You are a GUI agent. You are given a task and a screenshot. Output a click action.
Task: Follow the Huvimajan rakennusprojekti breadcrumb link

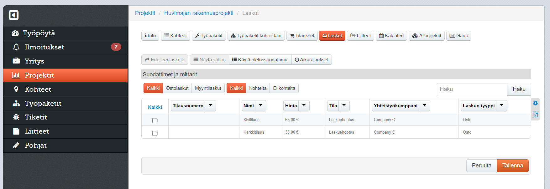199,13
